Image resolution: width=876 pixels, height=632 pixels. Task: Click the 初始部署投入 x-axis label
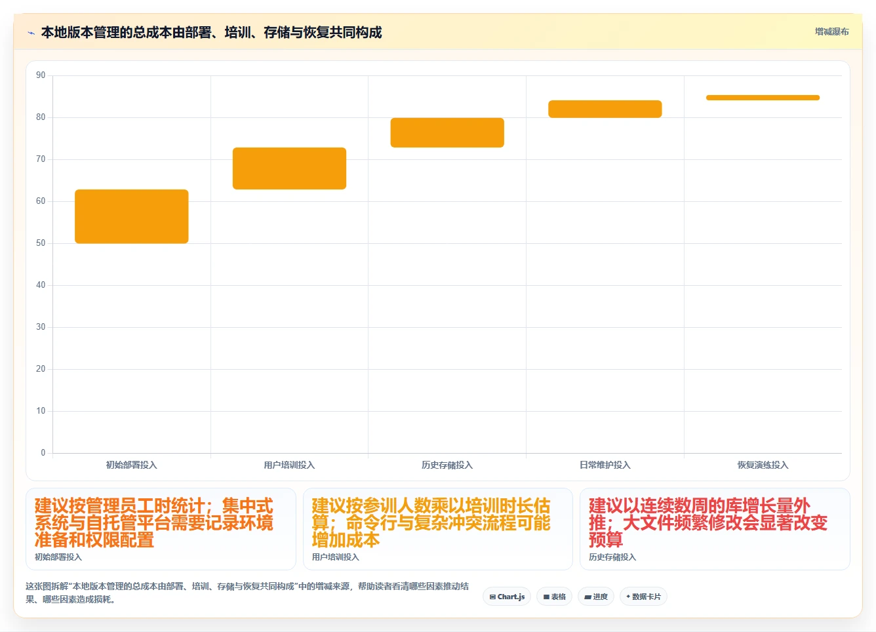(x=132, y=465)
